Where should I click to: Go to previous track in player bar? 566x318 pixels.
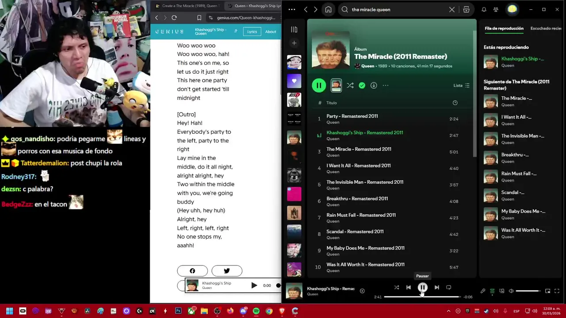[x=409, y=288]
